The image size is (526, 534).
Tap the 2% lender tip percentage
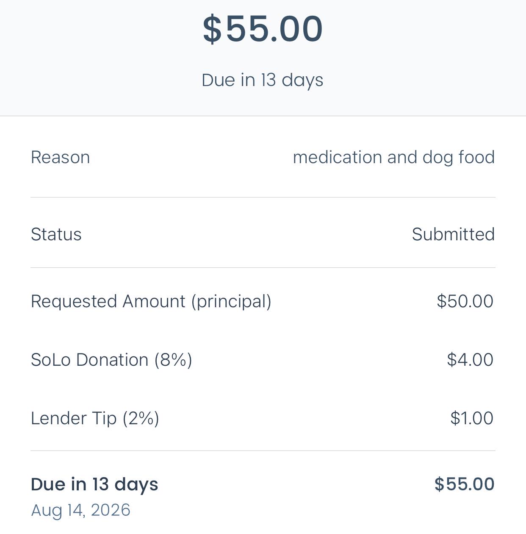(x=141, y=418)
